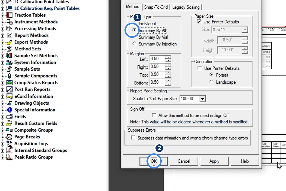Click the Report Methods icon

click(x=9, y=35)
